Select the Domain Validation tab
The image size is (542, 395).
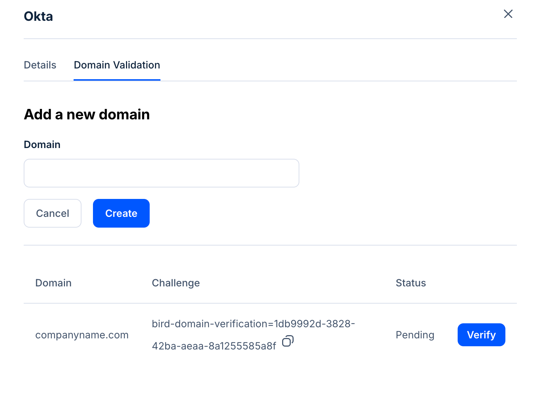[x=117, y=65]
